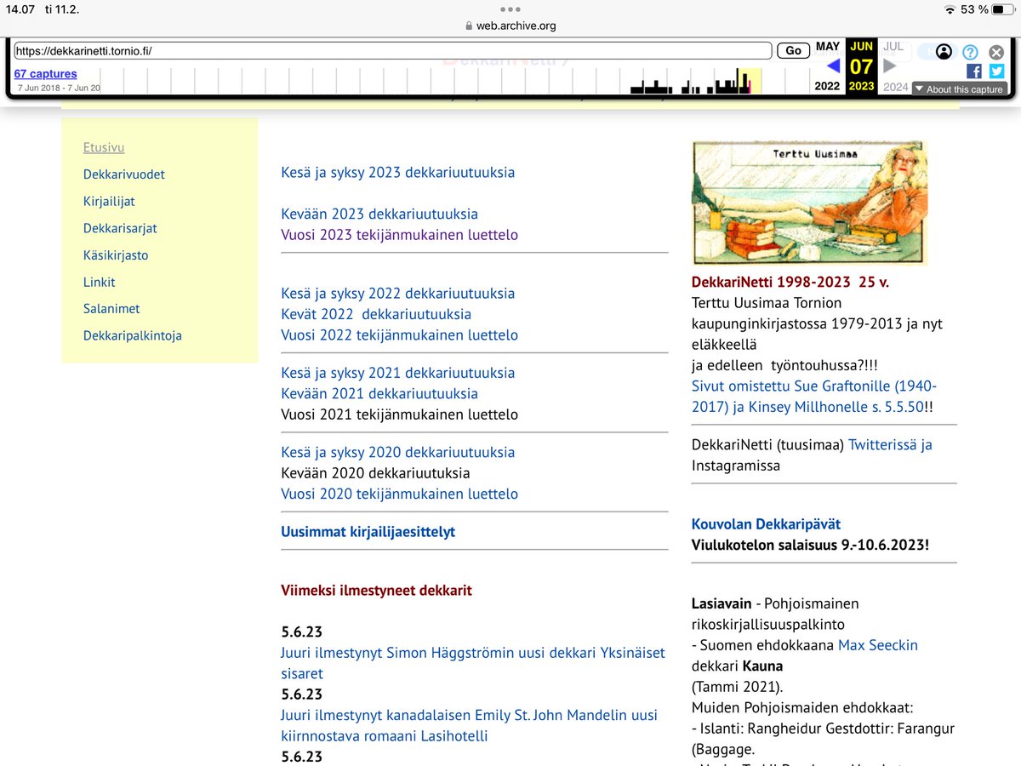Image resolution: width=1021 pixels, height=766 pixels.
Task: Click Kevään 2020 dekkariuutuuksia text
Action: tap(375, 473)
